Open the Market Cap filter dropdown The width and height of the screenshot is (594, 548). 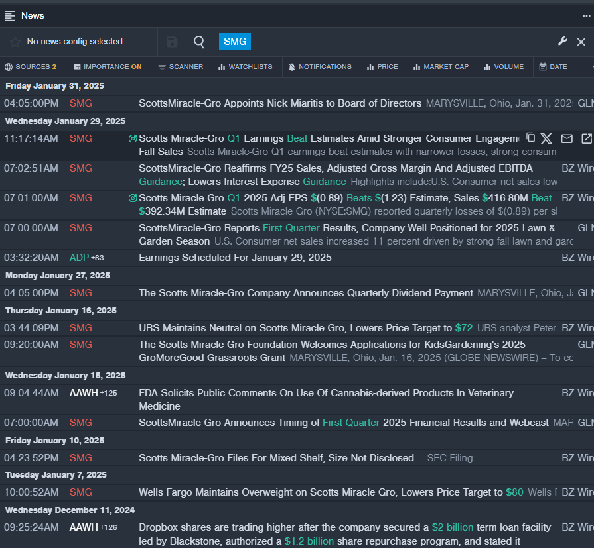click(x=440, y=67)
